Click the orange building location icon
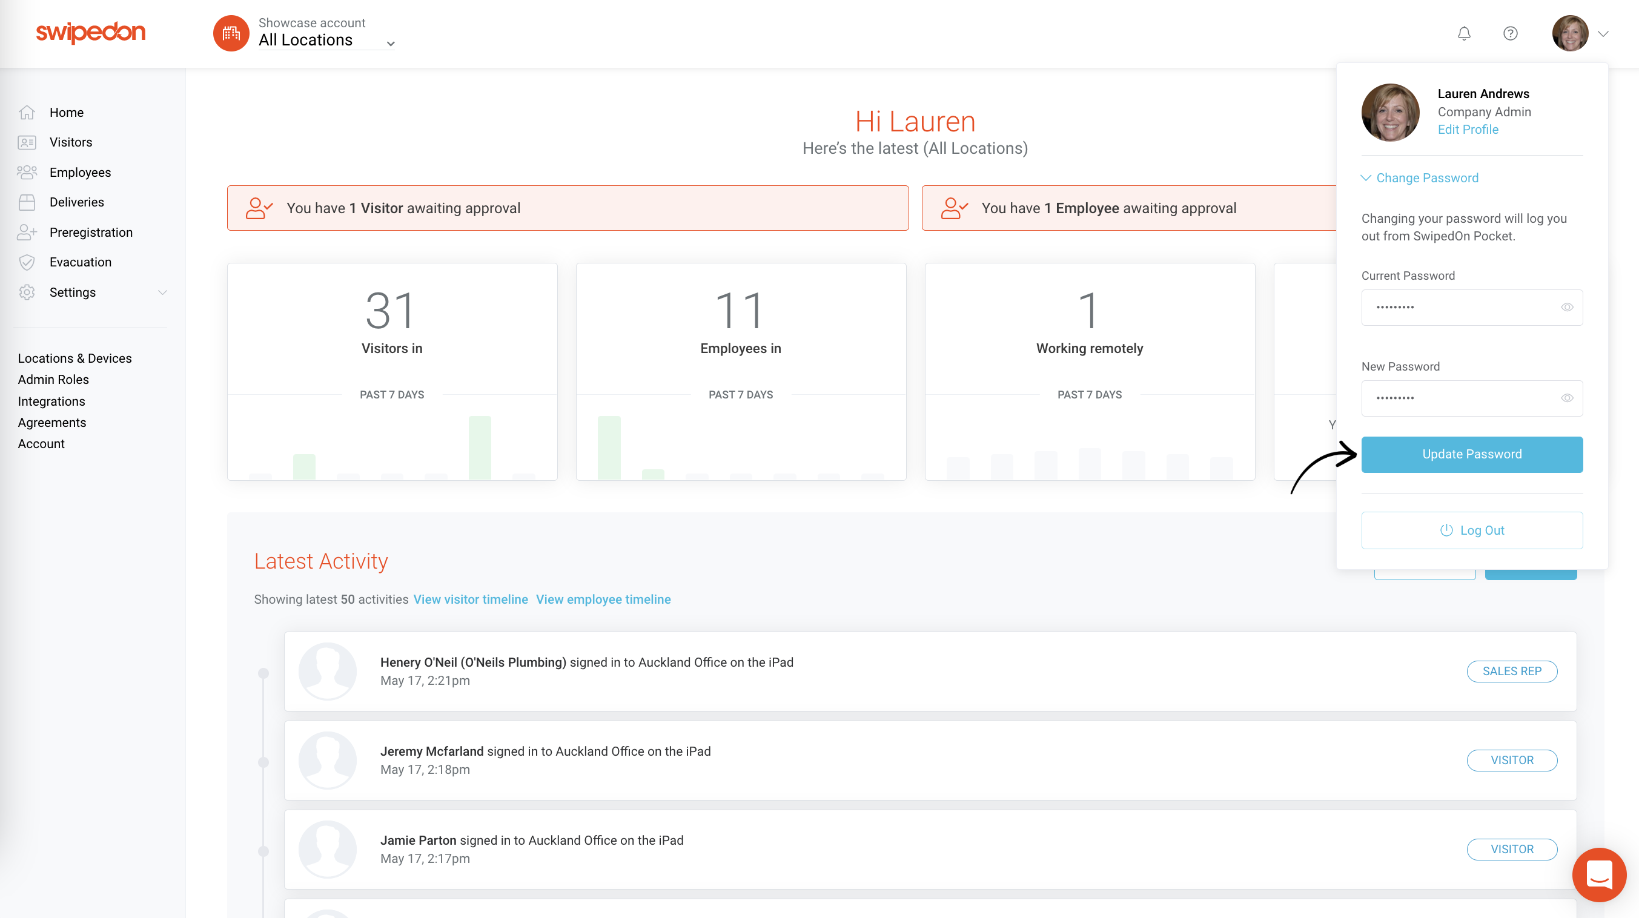 [x=231, y=33]
